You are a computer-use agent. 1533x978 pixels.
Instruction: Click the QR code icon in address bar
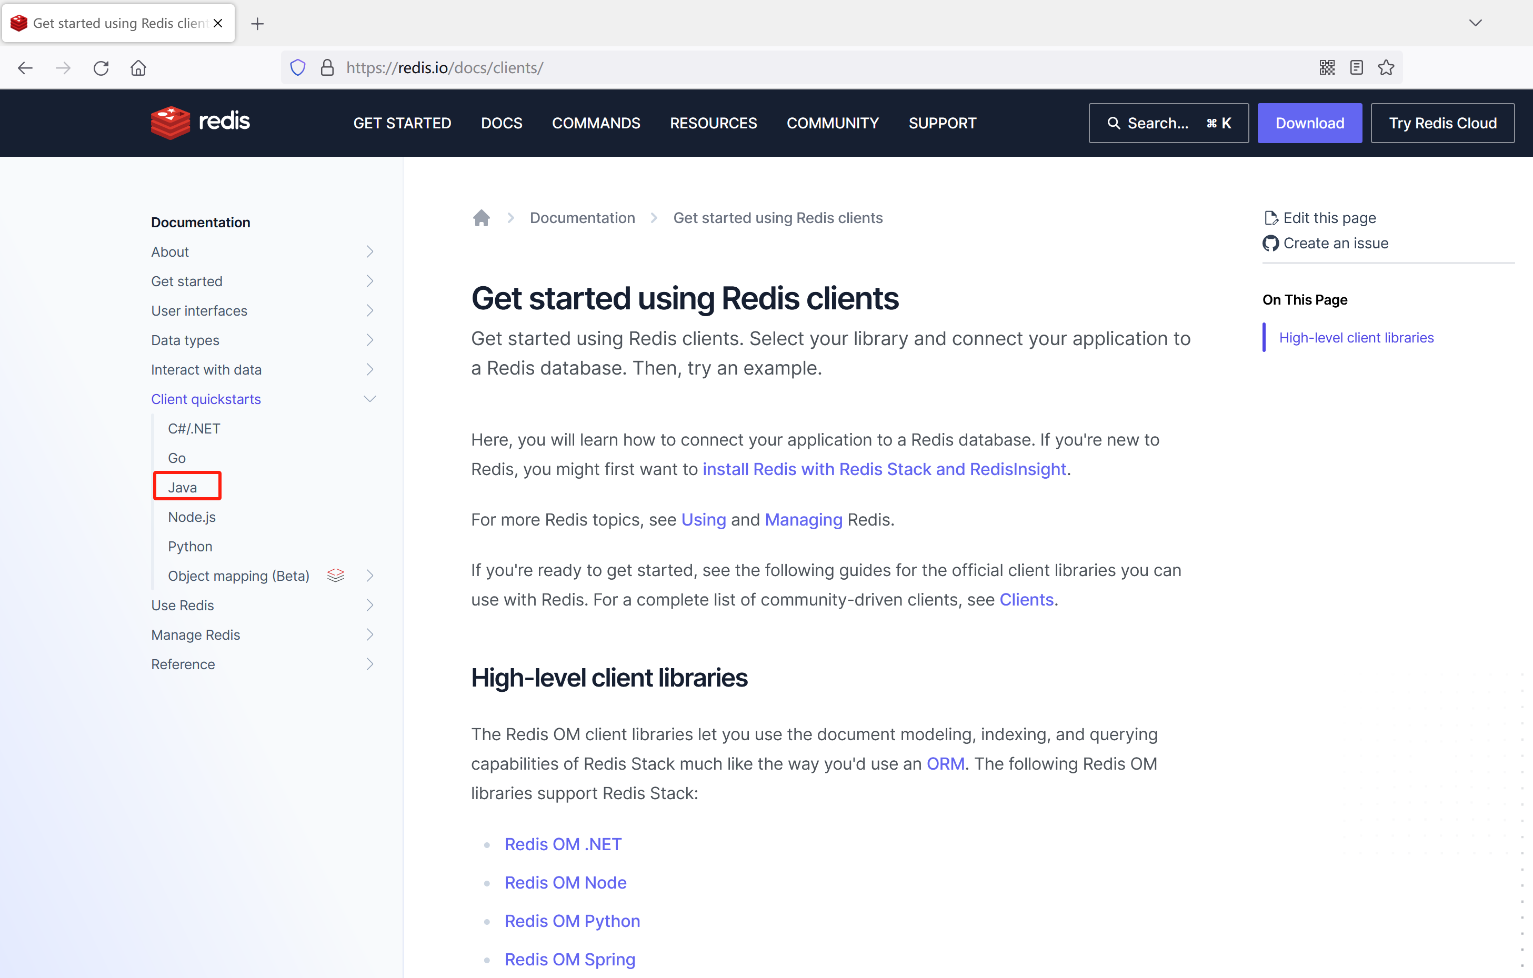coord(1327,68)
